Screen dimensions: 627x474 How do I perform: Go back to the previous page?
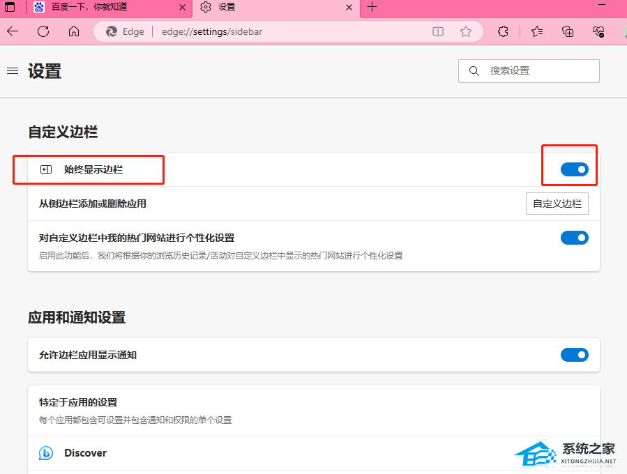coord(13,31)
